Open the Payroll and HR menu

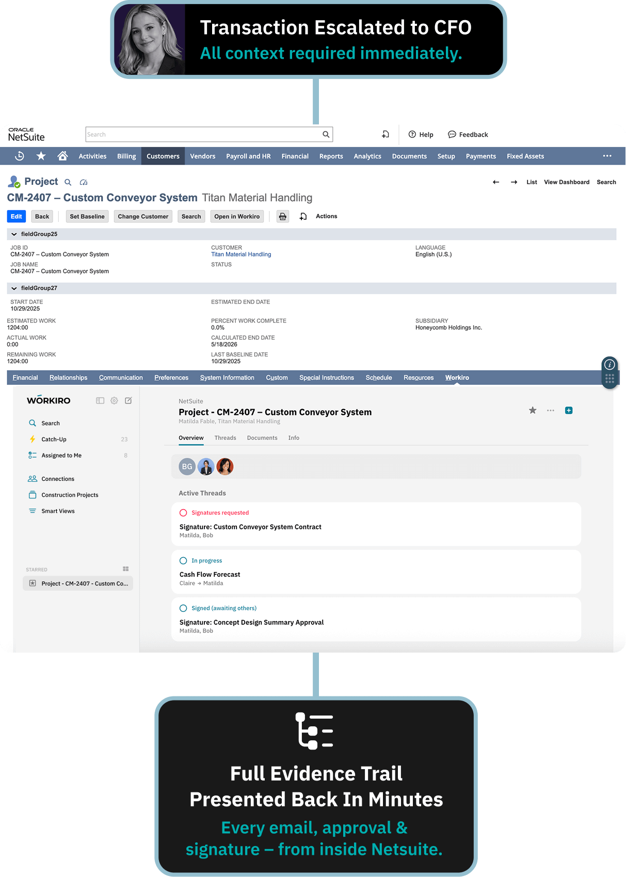click(x=248, y=156)
